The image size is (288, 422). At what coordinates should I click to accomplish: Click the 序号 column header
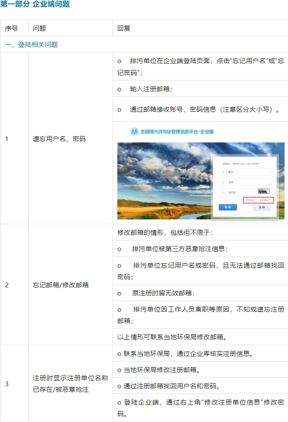click(12, 28)
